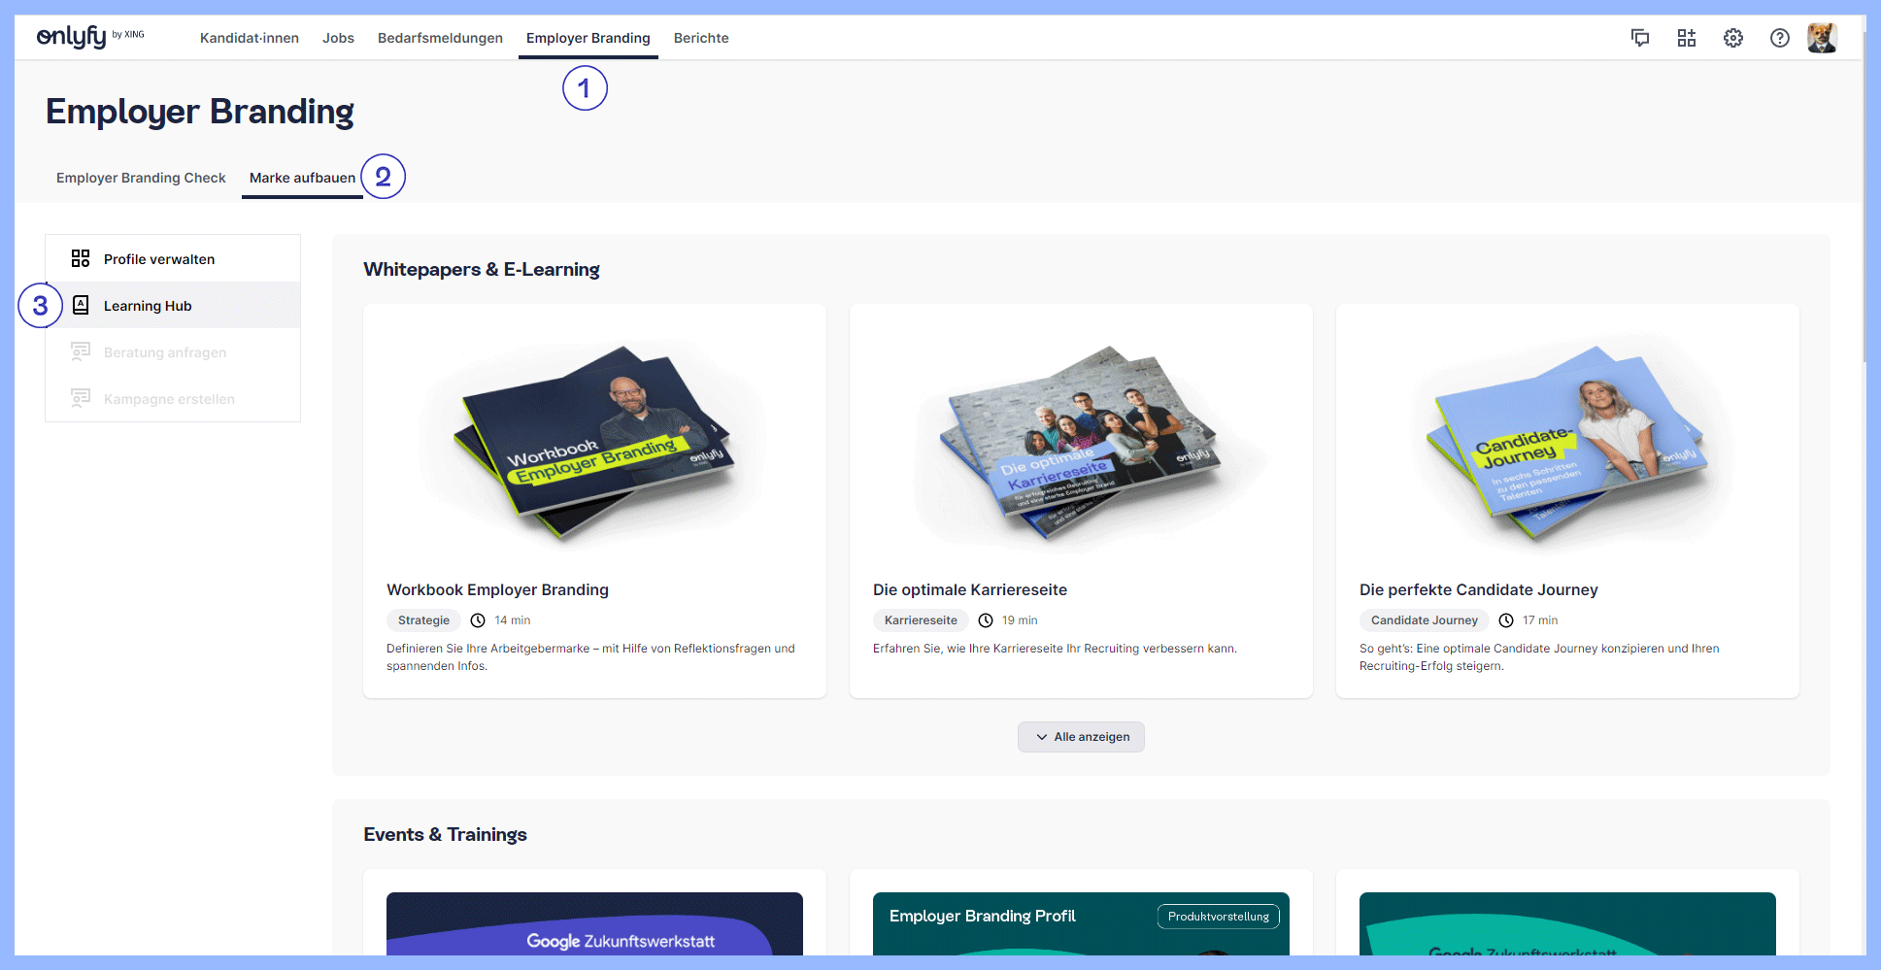Open Berichte in the top navigation
Image resolution: width=1881 pixels, height=970 pixels.
[x=701, y=38]
